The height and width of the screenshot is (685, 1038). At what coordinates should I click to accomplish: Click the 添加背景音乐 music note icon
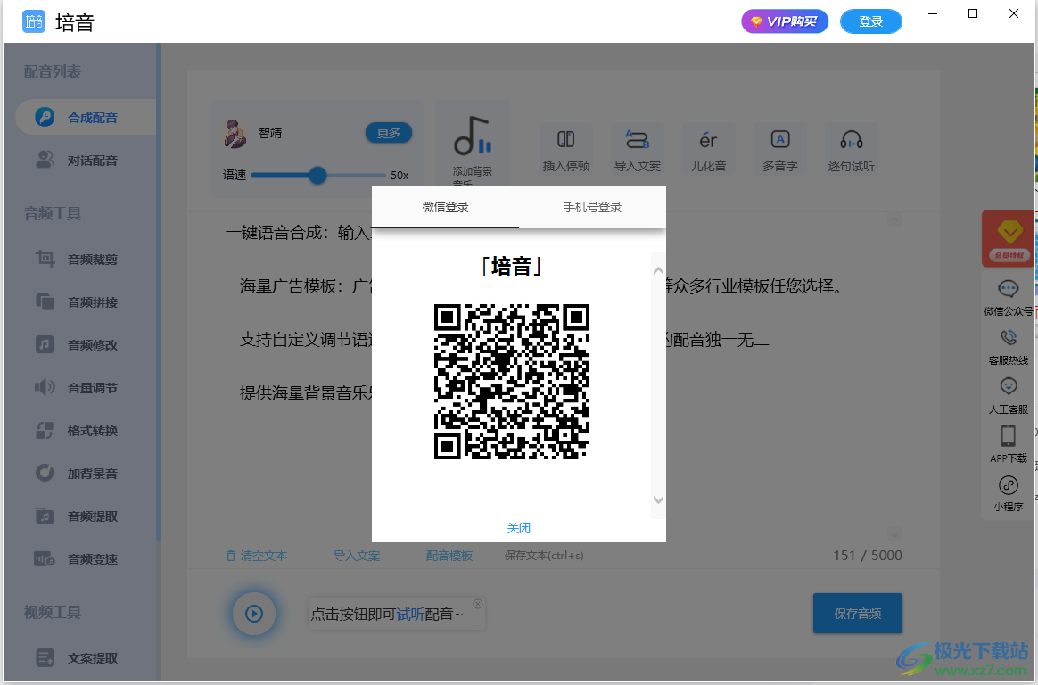pyautogui.click(x=472, y=136)
